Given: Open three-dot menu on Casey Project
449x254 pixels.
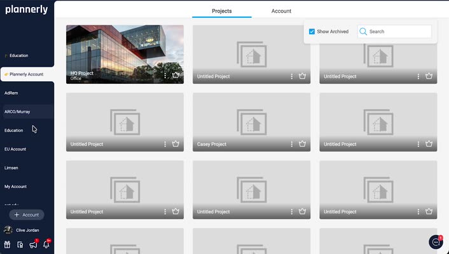Looking at the screenshot, I should coord(291,144).
